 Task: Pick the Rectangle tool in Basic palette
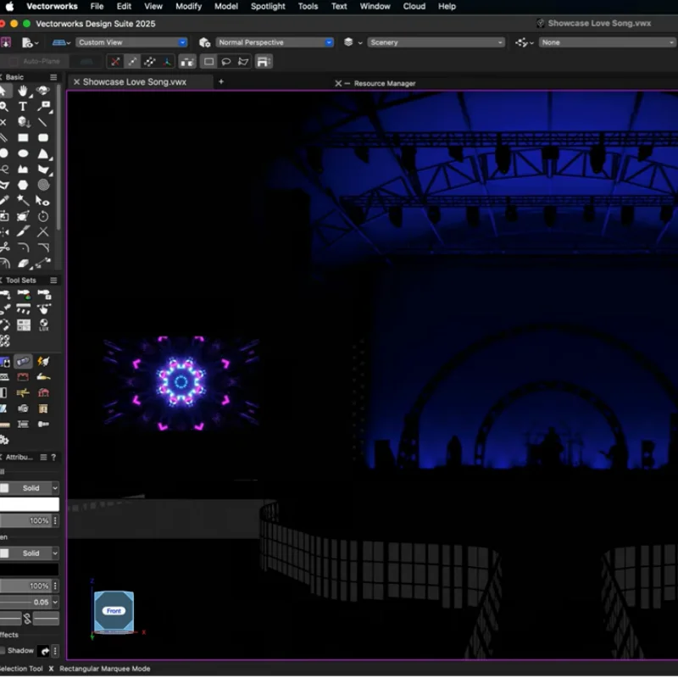(23, 137)
